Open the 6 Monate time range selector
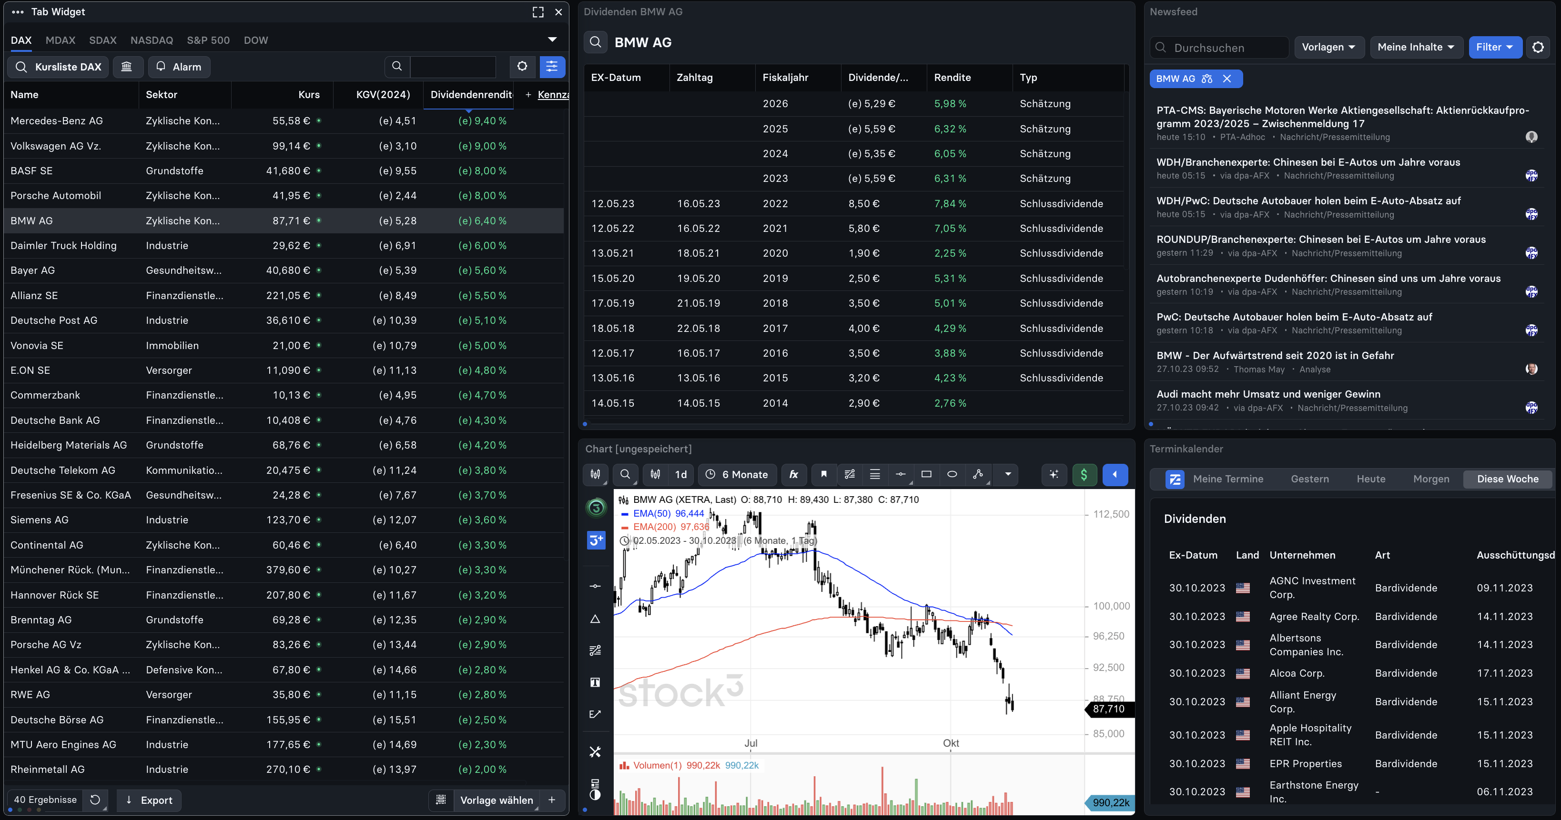The image size is (1561, 820). tap(737, 474)
